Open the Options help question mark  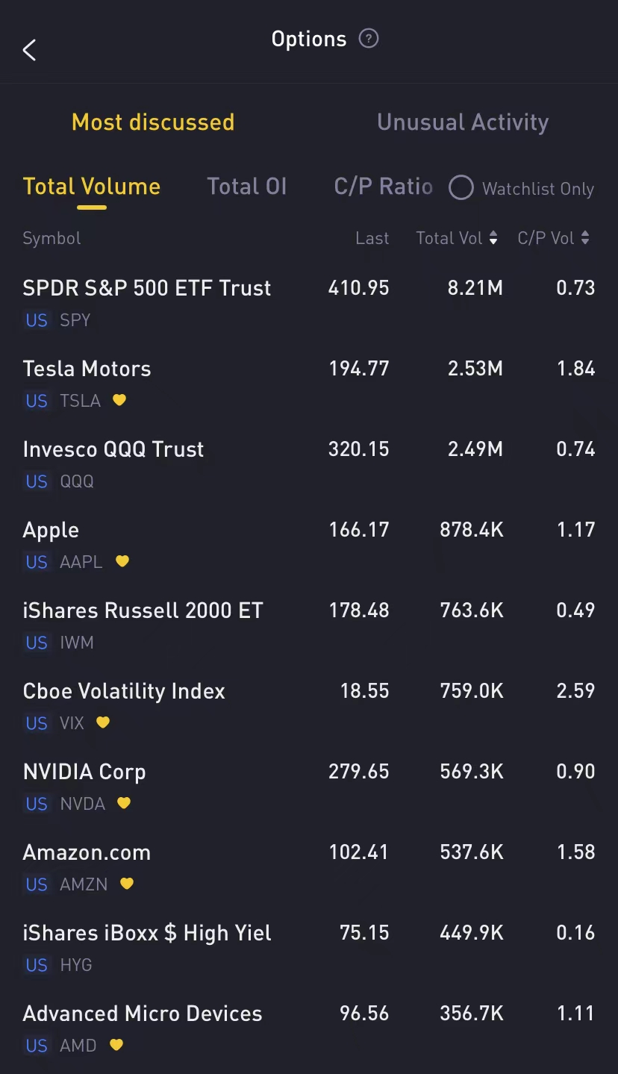click(368, 39)
